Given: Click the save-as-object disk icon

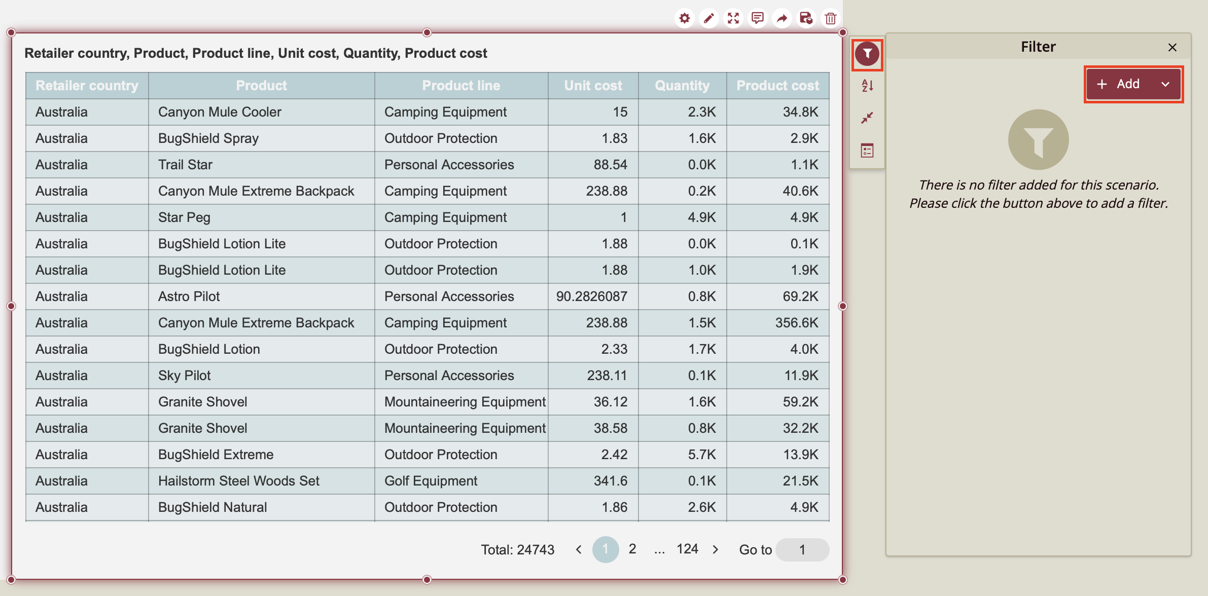Looking at the screenshot, I should [806, 19].
